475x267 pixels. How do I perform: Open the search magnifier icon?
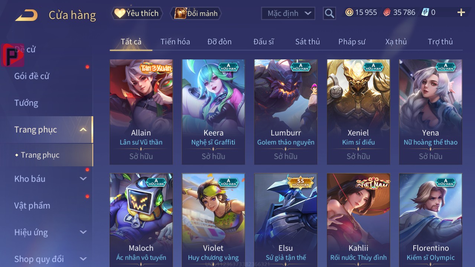point(329,13)
